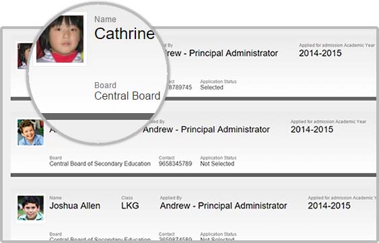
Task: Select the Joshua Allen name
Action: [x=75, y=206]
